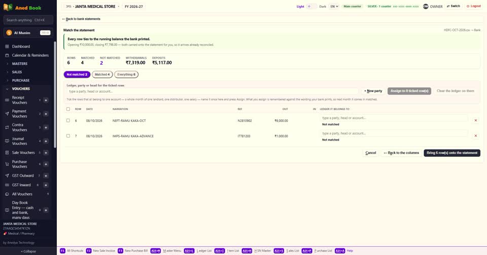Click the New party button
The image size is (487, 255).
373,91
